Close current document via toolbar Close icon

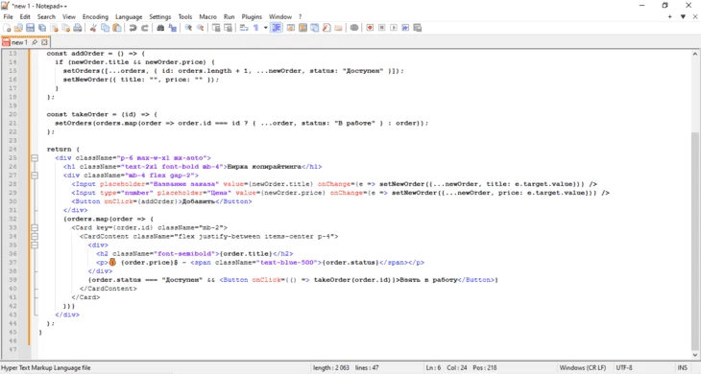coord(54,28)
